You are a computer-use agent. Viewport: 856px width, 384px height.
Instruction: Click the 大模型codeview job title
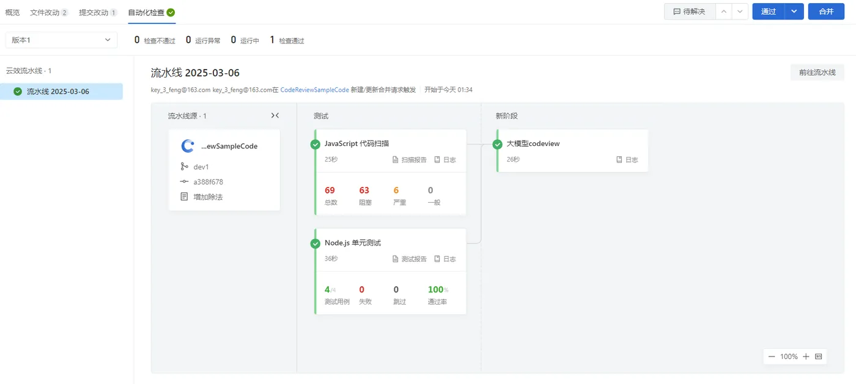point(533,143)
